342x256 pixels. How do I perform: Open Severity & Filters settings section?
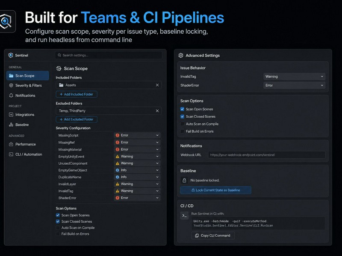coord(27,86)
